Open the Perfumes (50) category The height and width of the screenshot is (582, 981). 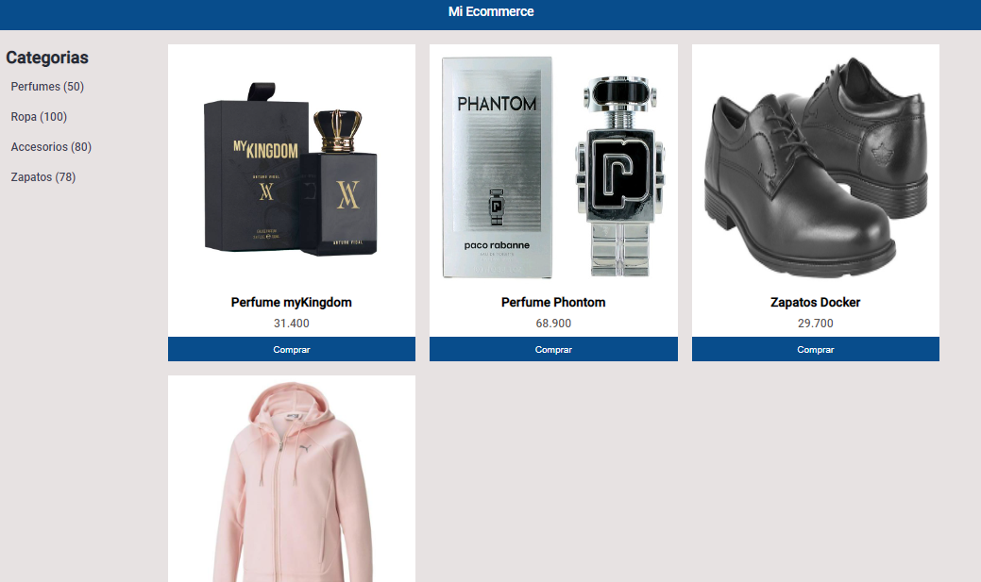(47, 86)
